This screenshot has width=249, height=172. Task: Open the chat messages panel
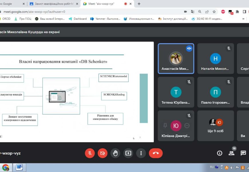(243, 153)
